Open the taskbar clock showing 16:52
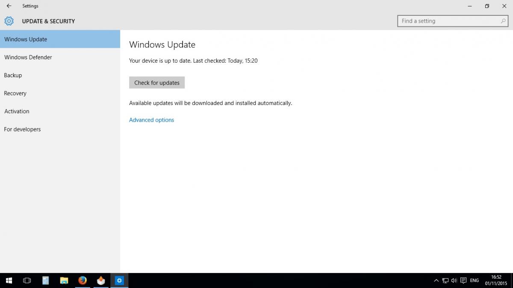This screenshot has width=513, height=288. tap(496, 280)
